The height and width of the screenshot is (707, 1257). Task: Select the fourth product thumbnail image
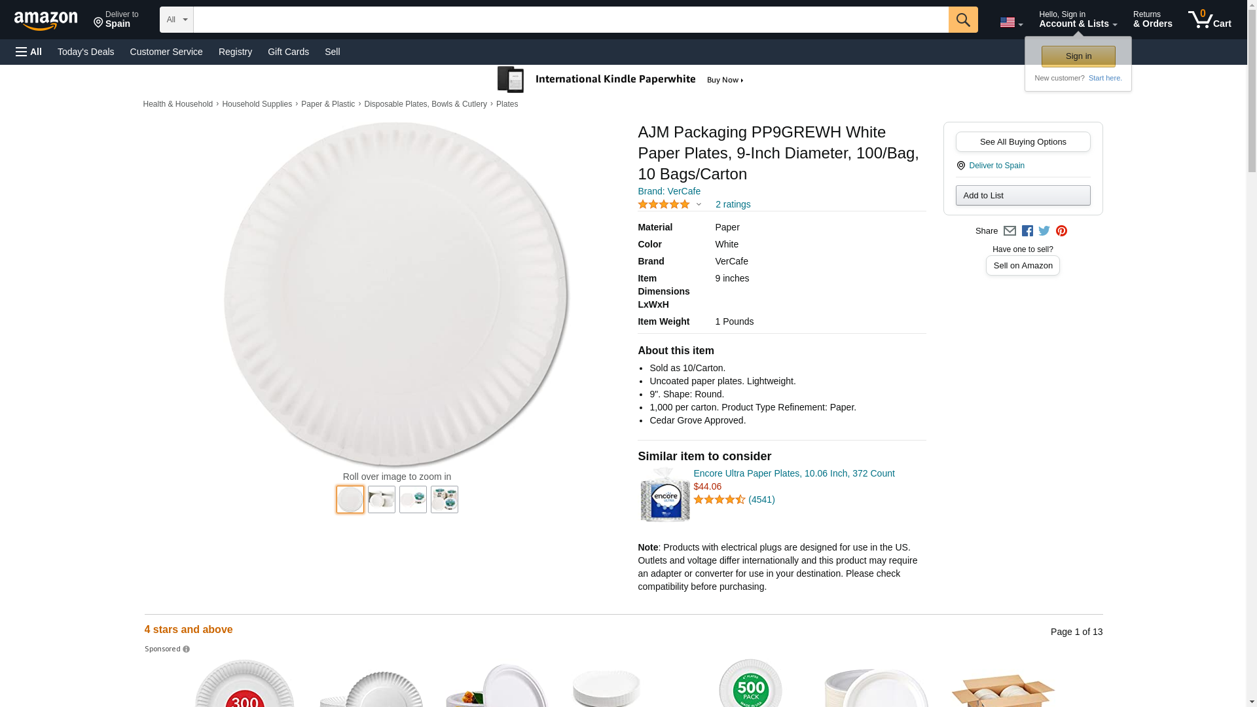click(445, 499)
